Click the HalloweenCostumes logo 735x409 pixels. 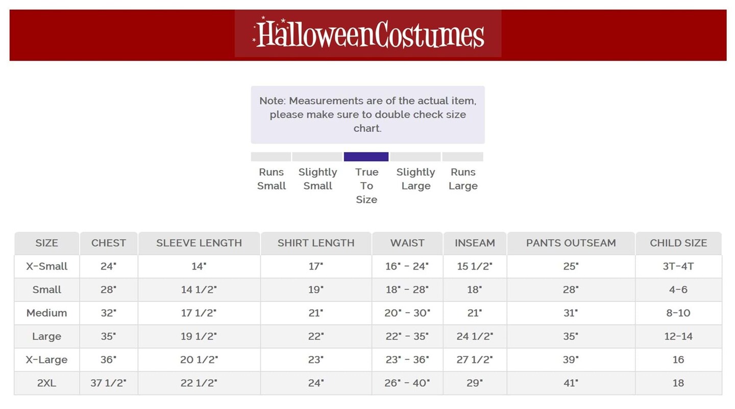(368, 34)
